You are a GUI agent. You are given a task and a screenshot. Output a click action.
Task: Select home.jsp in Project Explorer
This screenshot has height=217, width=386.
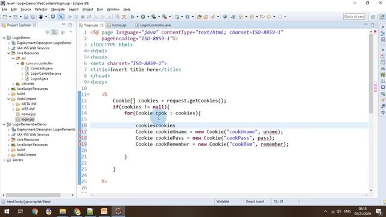coord(28,114)
